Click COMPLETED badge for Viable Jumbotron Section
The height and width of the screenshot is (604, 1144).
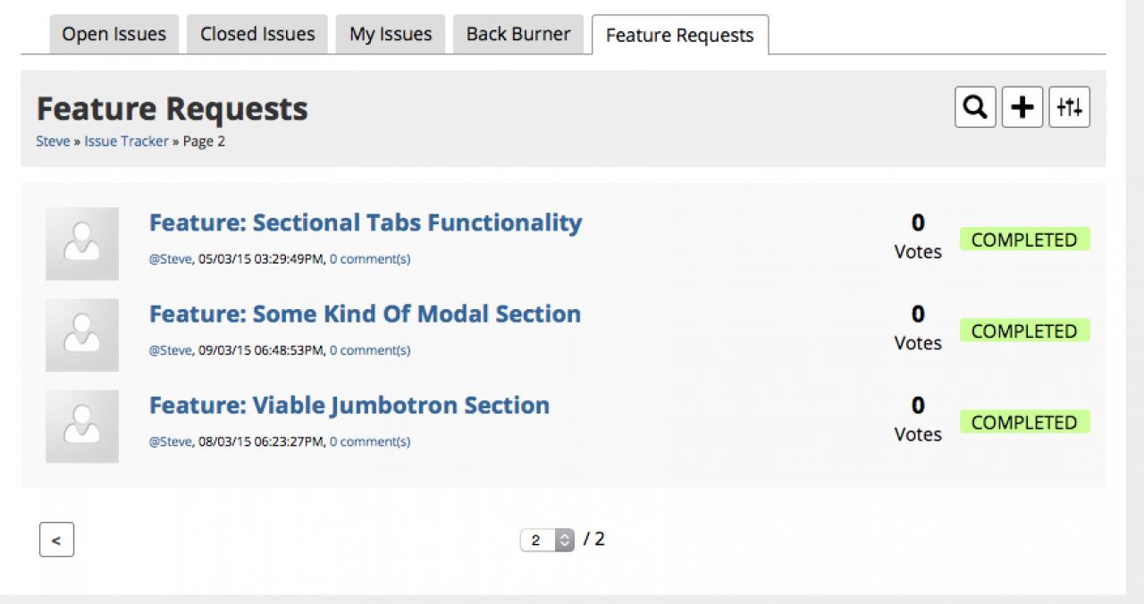(1024, 422)
